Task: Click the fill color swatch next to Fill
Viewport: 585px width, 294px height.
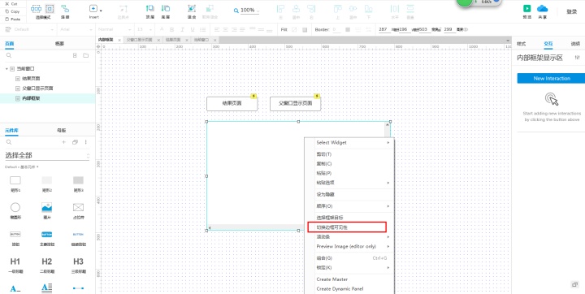Action: click(294, 29)
